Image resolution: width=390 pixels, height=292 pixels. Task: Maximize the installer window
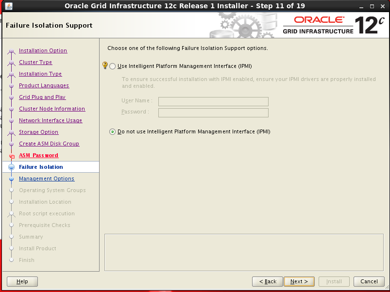tap(372, 6)
